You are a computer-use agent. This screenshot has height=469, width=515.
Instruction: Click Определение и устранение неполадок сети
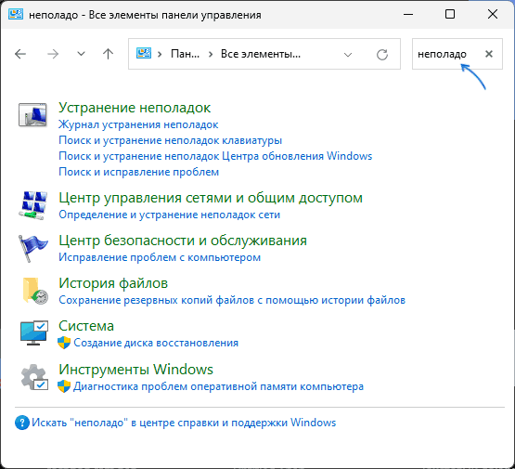pos(169,215)
